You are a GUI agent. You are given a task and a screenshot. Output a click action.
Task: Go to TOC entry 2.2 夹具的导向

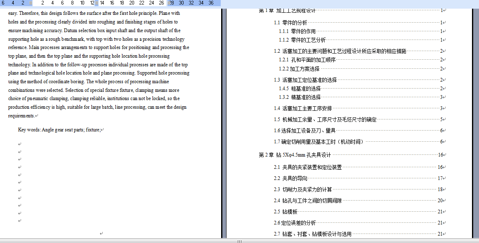[359, 178]
